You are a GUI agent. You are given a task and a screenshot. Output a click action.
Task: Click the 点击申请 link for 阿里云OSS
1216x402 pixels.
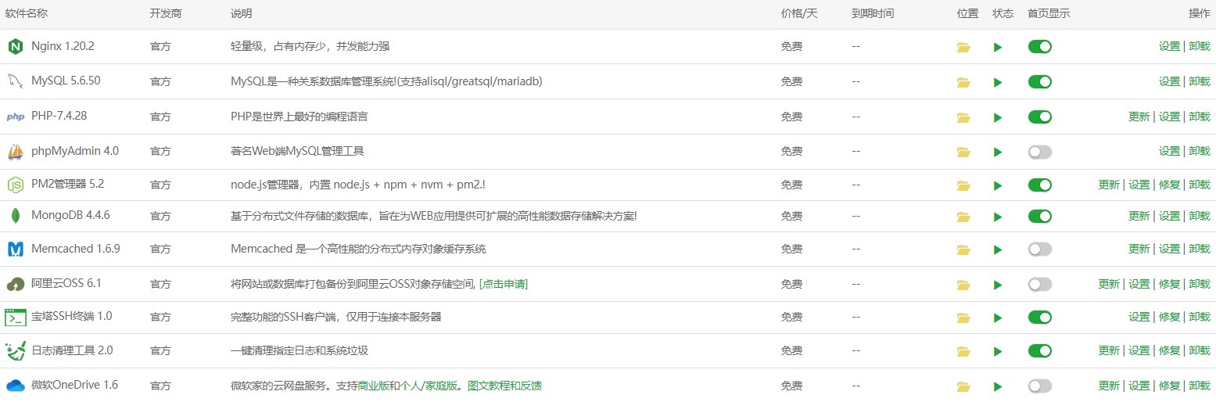(x=504, y=284)
